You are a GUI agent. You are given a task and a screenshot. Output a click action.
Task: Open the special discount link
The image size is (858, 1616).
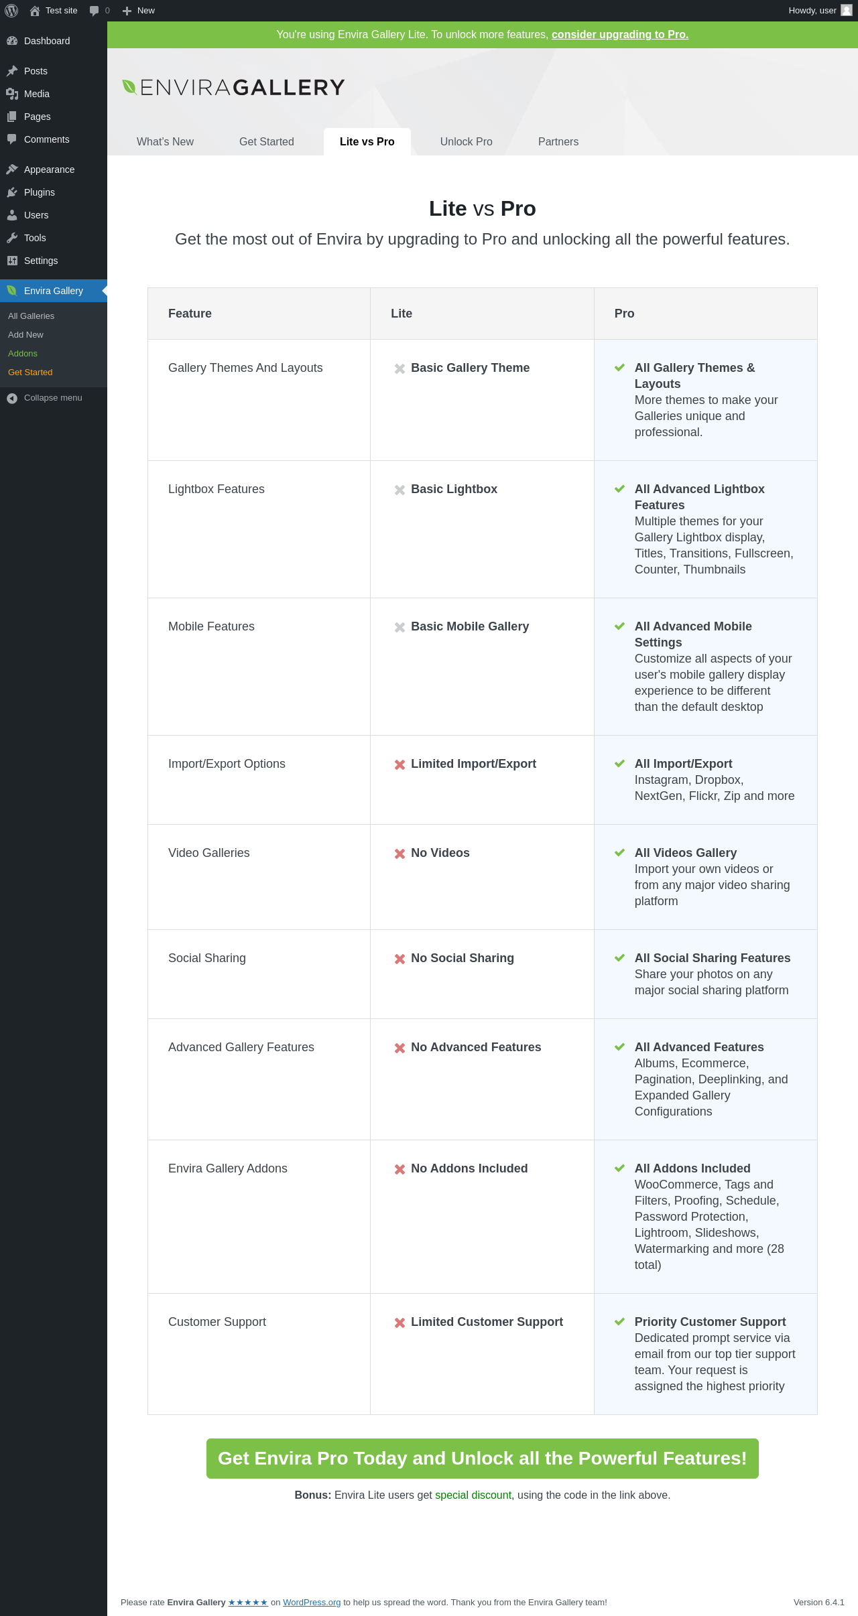[x=473, y=1495]
